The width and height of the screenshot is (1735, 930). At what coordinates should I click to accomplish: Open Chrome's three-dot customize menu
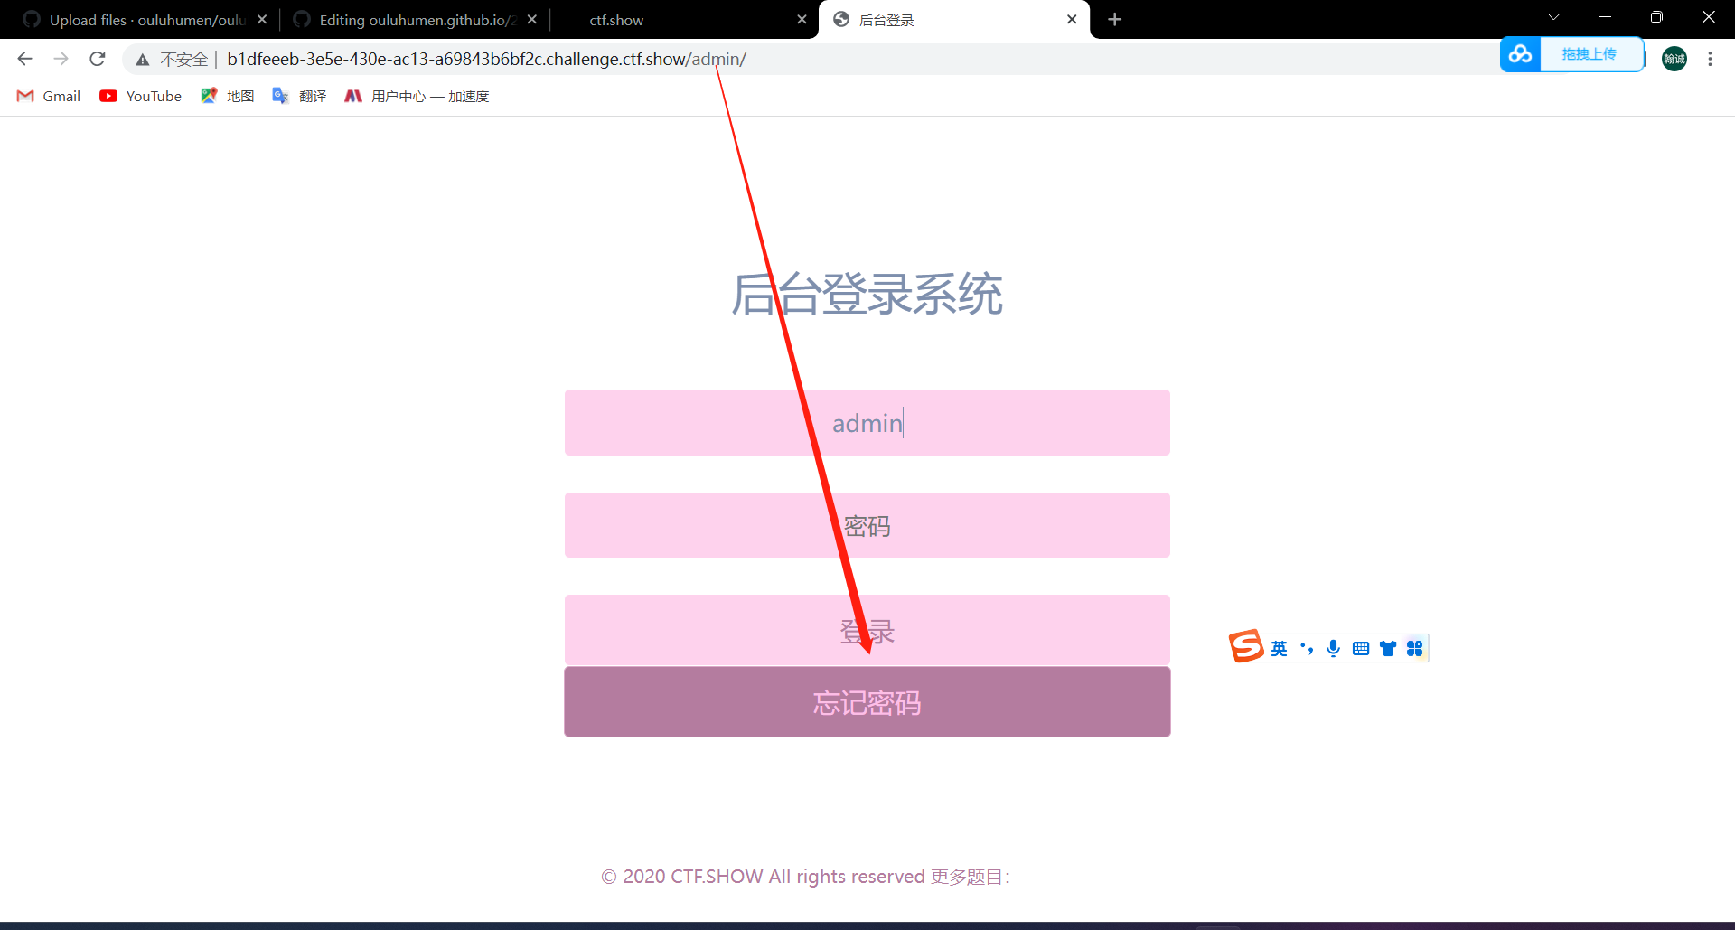click(x=1710, y=59)
